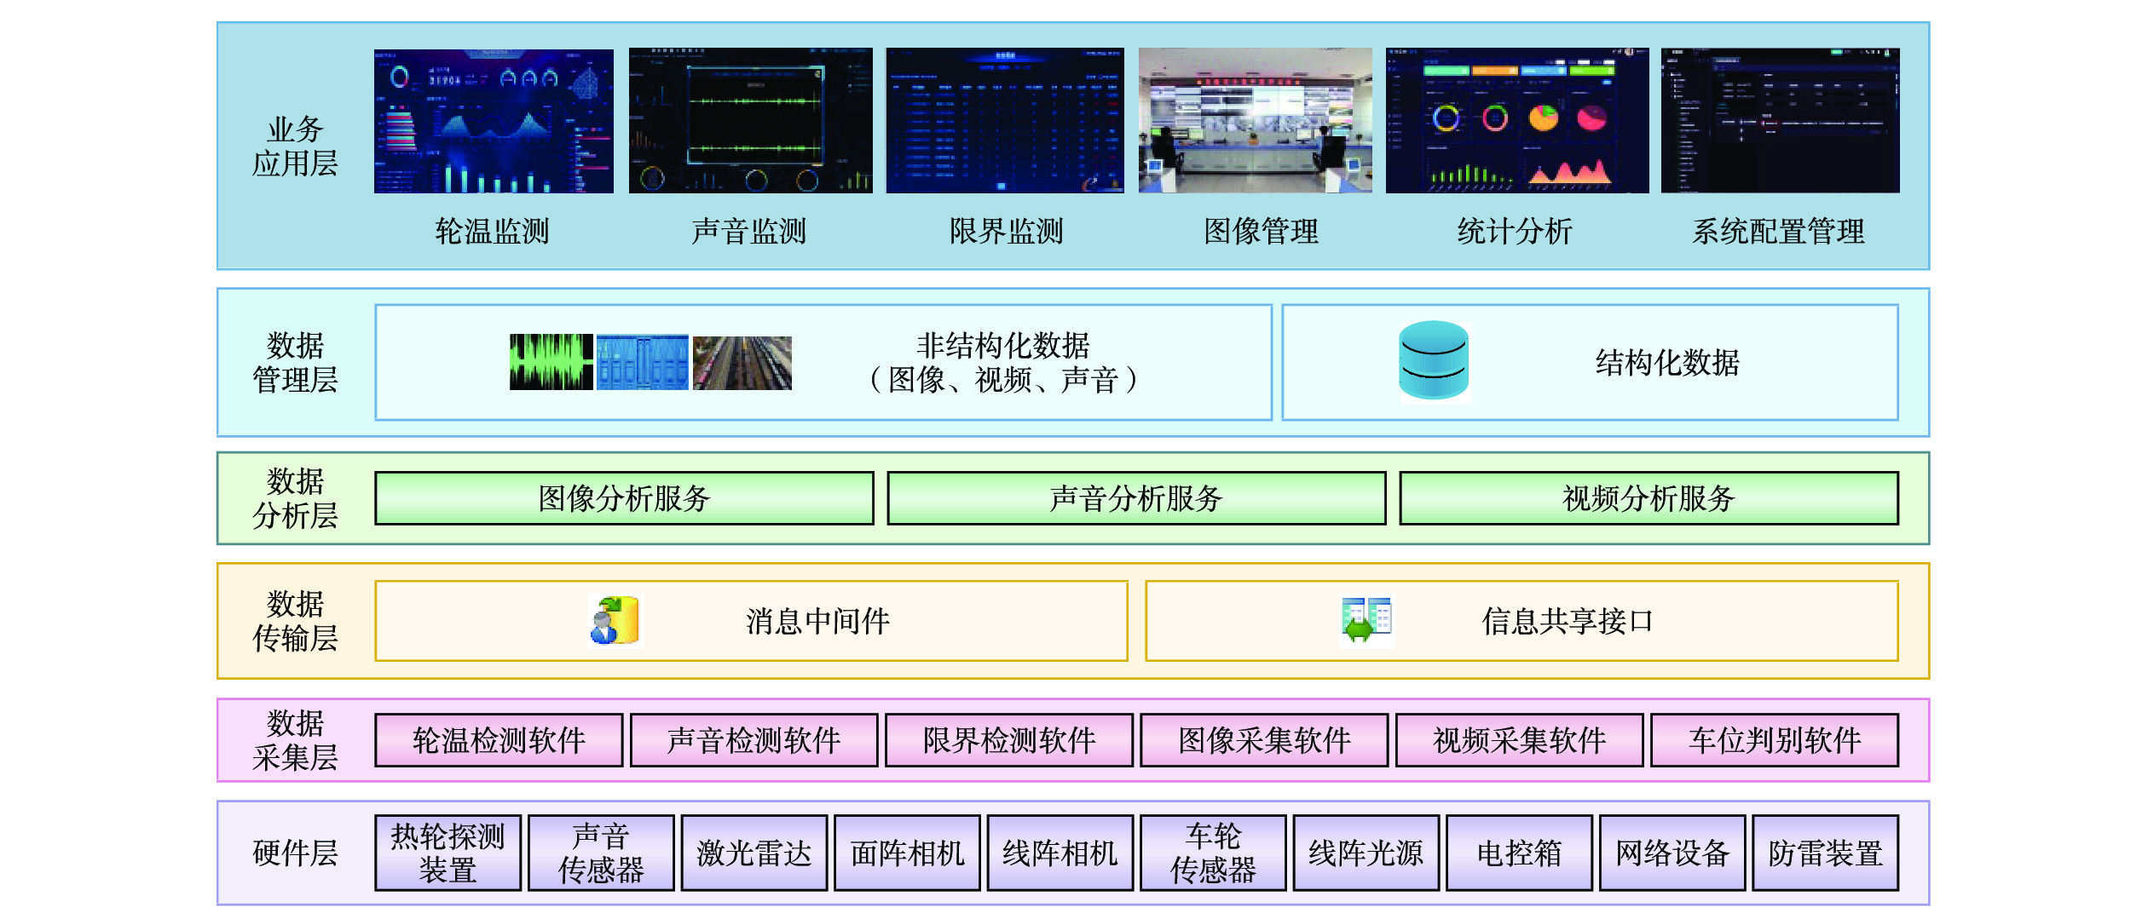Select the 视频分析服务 box
This screenshot has height=919, width=2148.
click(1649, 498)
